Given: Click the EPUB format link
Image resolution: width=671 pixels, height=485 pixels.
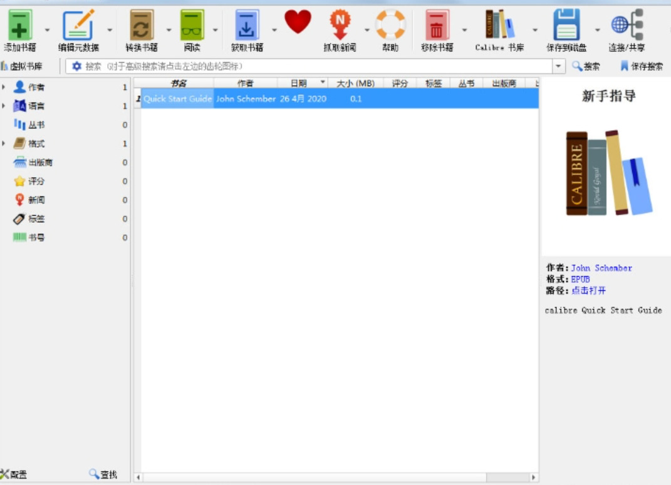Looking at the screenshot, I should click(580, 279).
